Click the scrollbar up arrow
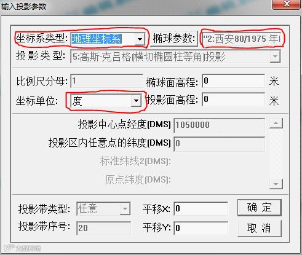This screenshot has width=302, height=255. coord(276,124)
